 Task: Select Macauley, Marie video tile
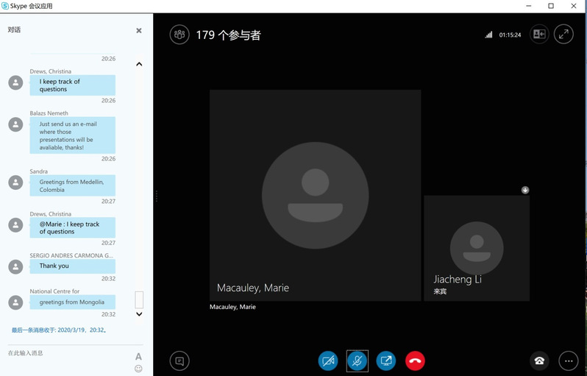pos(315,195)
